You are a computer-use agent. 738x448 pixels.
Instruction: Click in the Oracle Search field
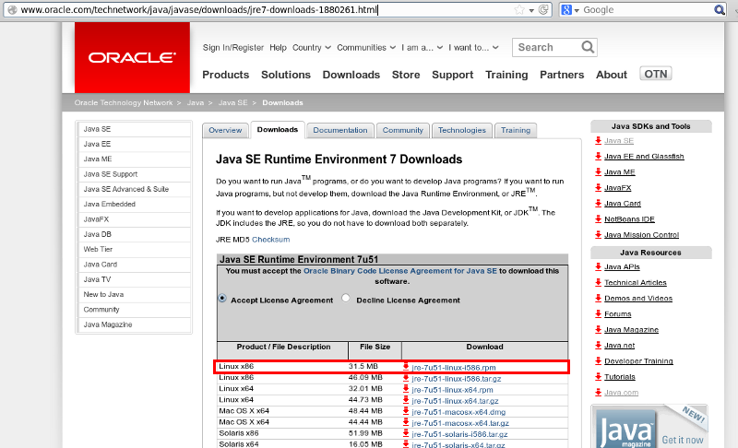(547, 48)
